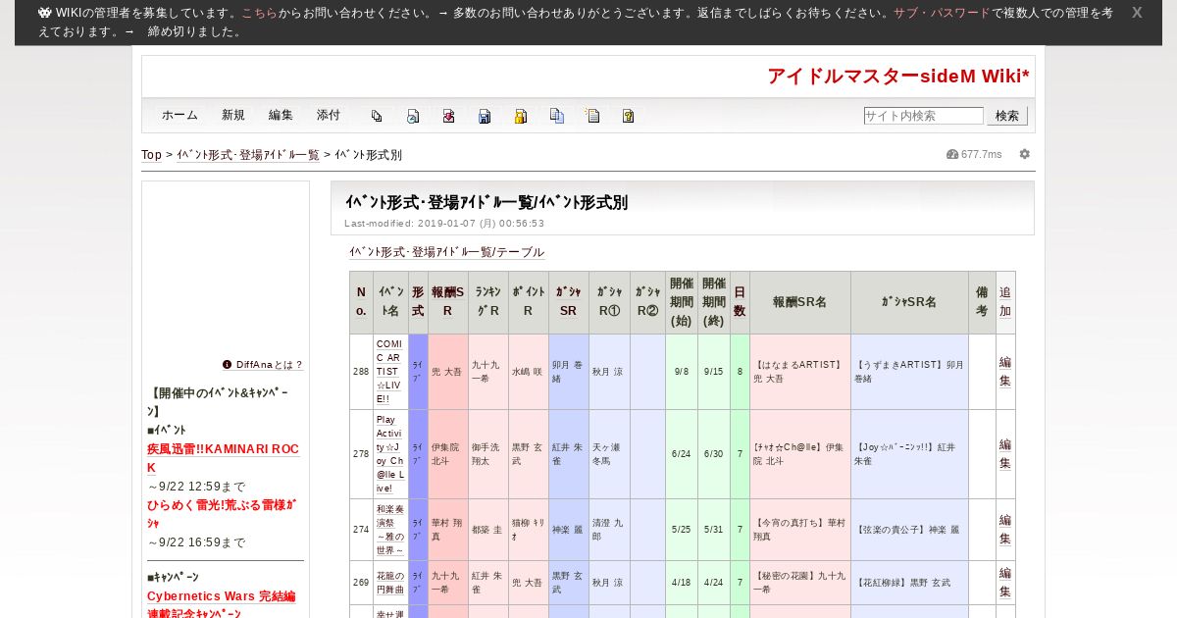Click the ﾎﾟｲﾝﾄR column header
1177x618 pixels.
pyautogui.click(x=529, y=302)
